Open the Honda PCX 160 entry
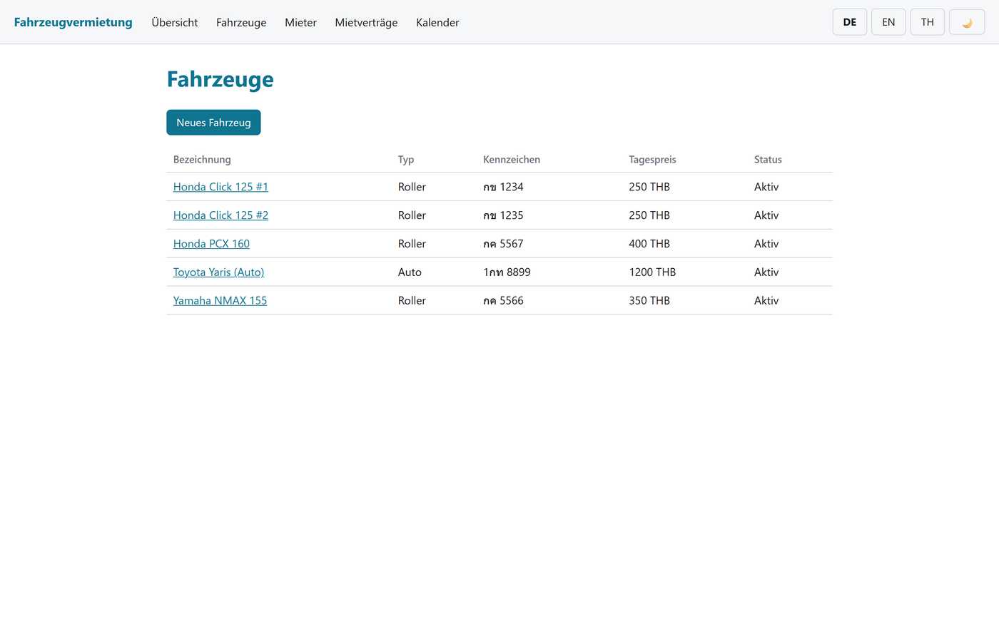The image size is (999, 624). coord(211,244)
